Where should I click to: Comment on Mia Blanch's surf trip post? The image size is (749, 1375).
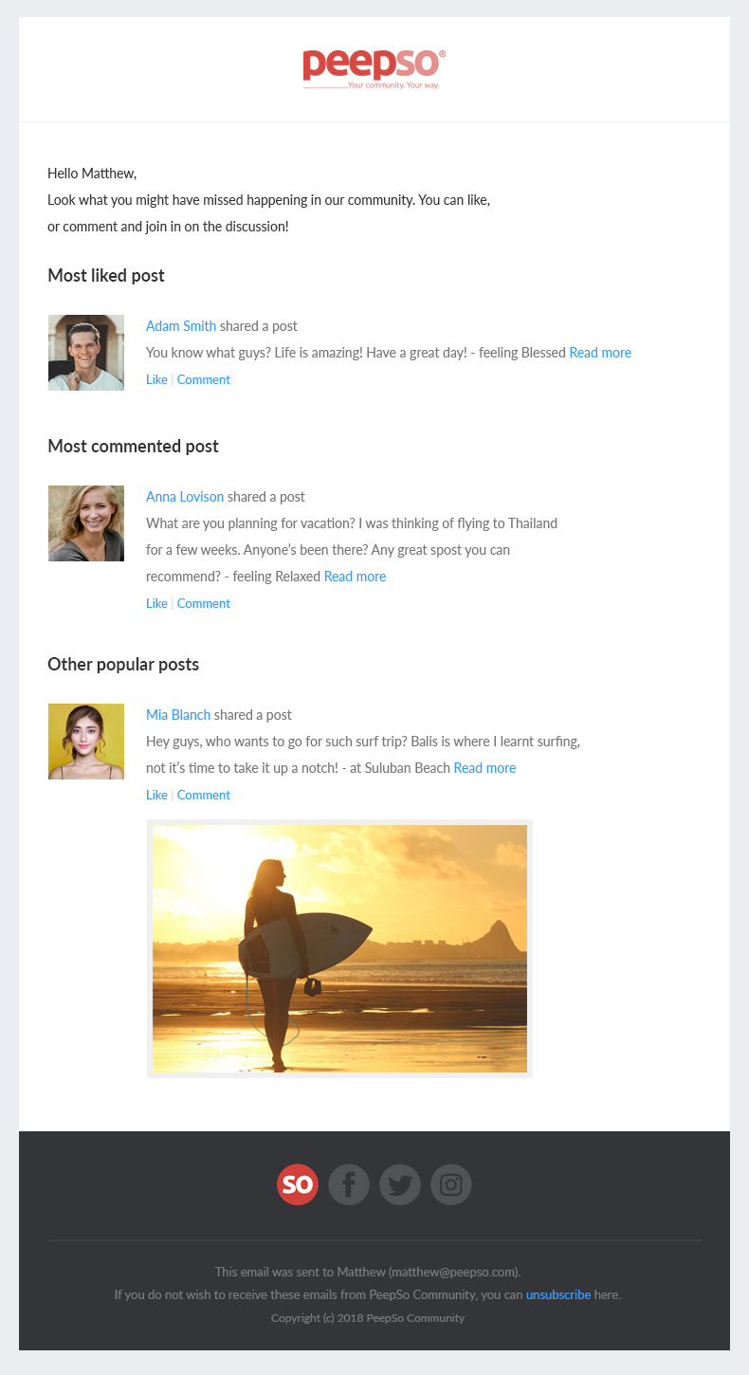click(204, 795)
